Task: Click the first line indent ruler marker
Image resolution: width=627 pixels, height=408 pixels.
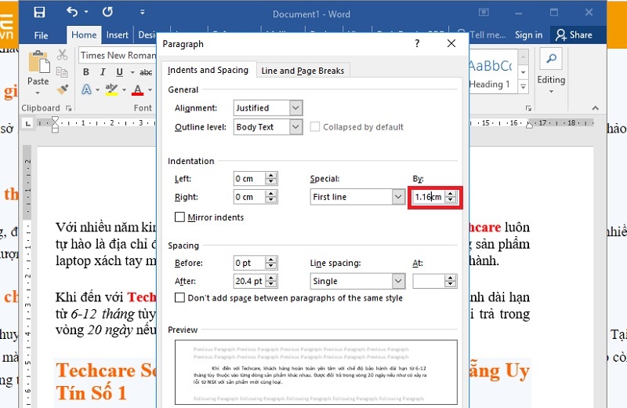Action: click(55, 119)
